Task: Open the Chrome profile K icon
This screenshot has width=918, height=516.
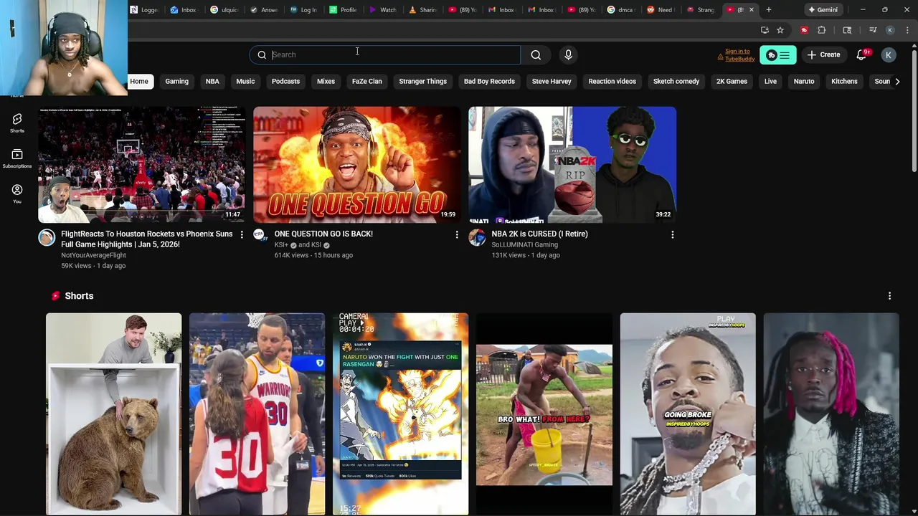Action: click(890, 30)
